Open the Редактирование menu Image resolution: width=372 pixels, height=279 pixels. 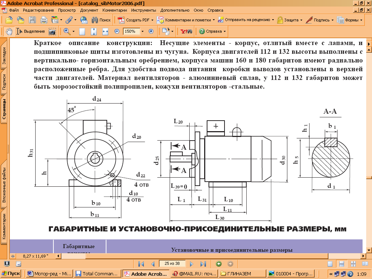[39, 10]
